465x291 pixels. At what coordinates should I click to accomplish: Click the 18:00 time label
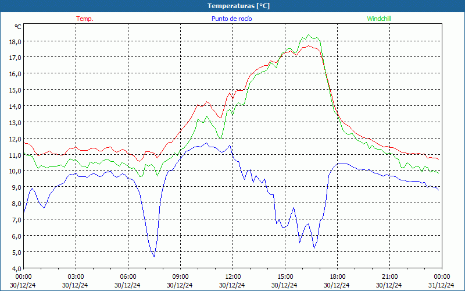click(x=338, y=277)
